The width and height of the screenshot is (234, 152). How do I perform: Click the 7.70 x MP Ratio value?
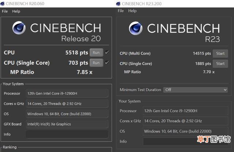coord(209,72)
